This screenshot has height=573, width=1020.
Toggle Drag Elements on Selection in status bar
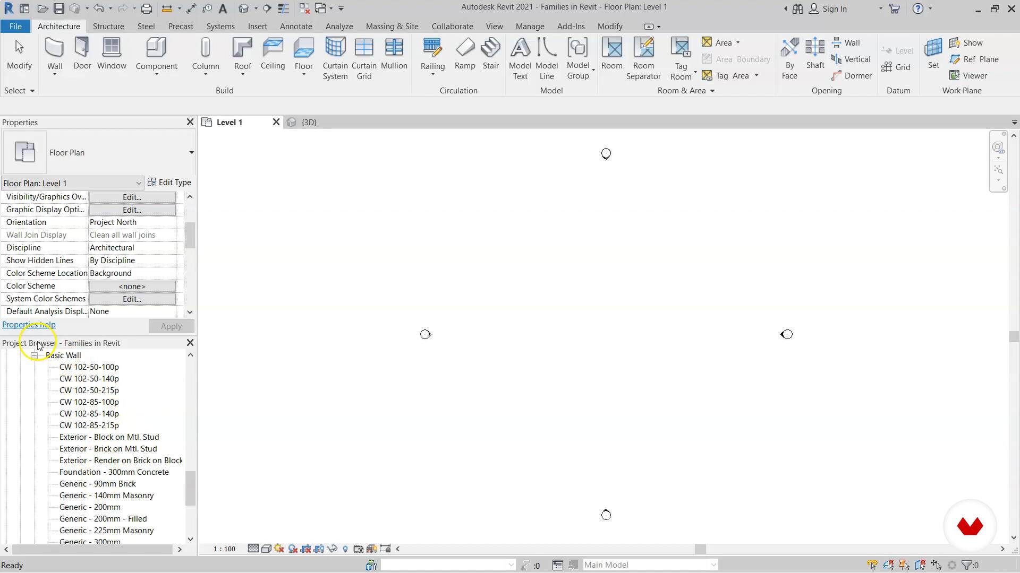(x=936, y=565)
